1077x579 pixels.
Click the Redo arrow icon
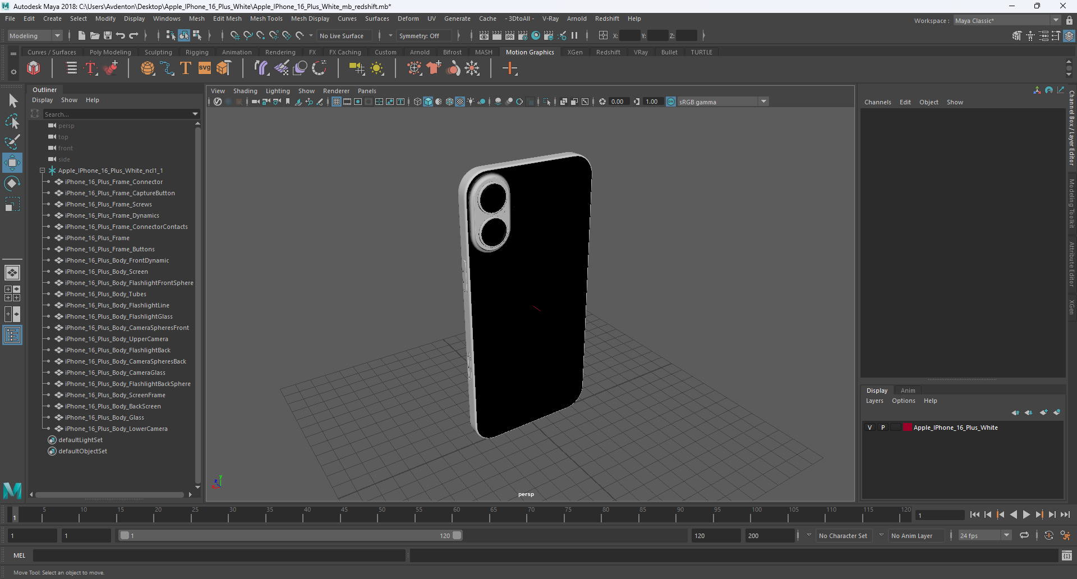coord(134,35)
